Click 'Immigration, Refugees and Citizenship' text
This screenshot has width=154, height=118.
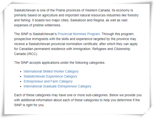102,49
